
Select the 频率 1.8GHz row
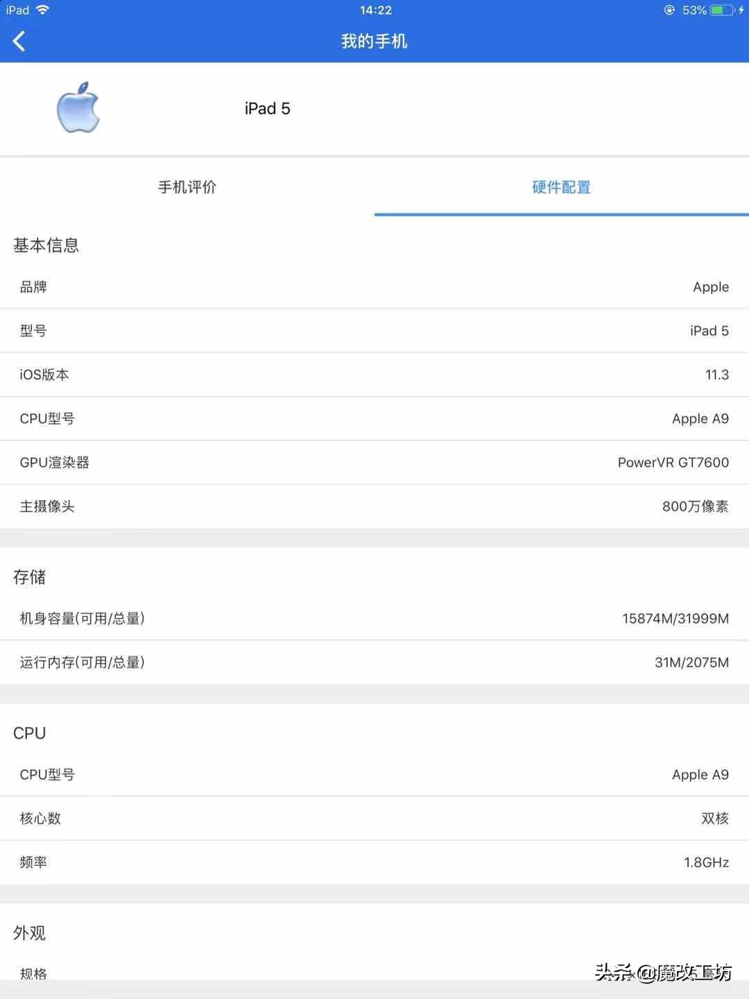point(374,862)
